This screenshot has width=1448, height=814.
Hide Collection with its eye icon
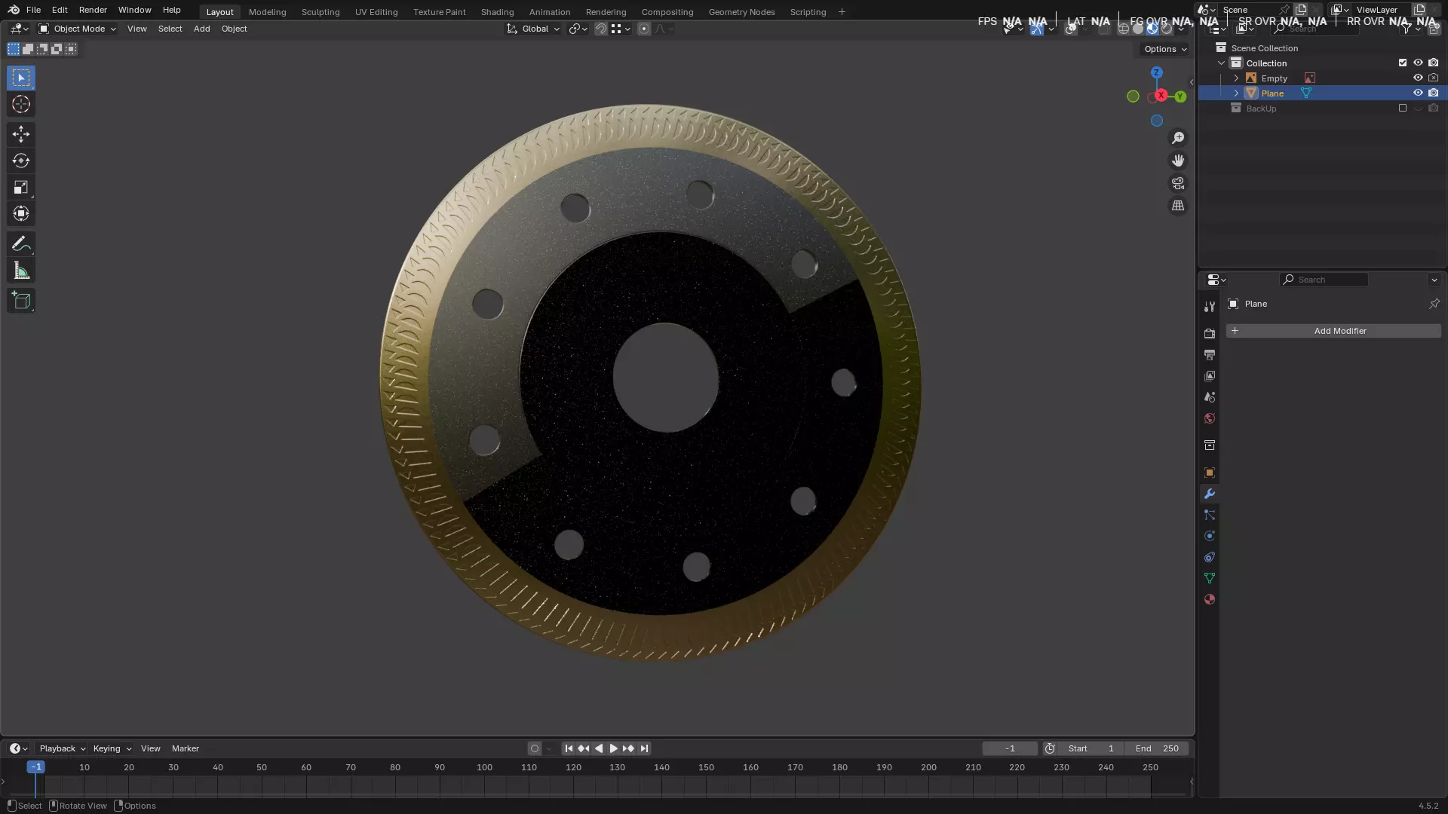tap(1418, 63)
